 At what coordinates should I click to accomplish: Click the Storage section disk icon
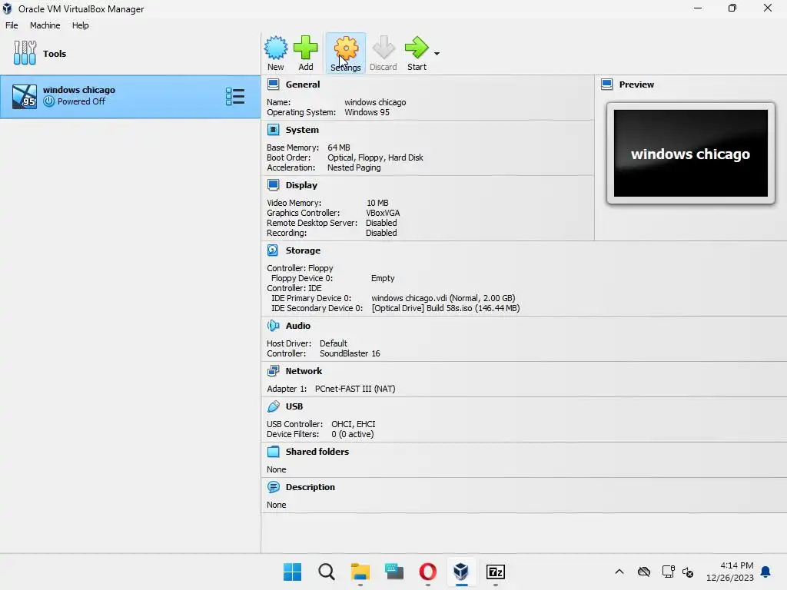(273, 250)
